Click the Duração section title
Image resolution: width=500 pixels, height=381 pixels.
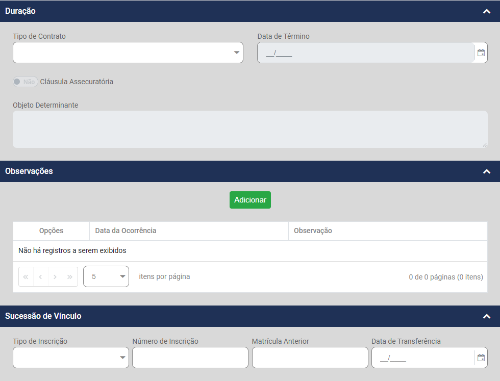20,11
